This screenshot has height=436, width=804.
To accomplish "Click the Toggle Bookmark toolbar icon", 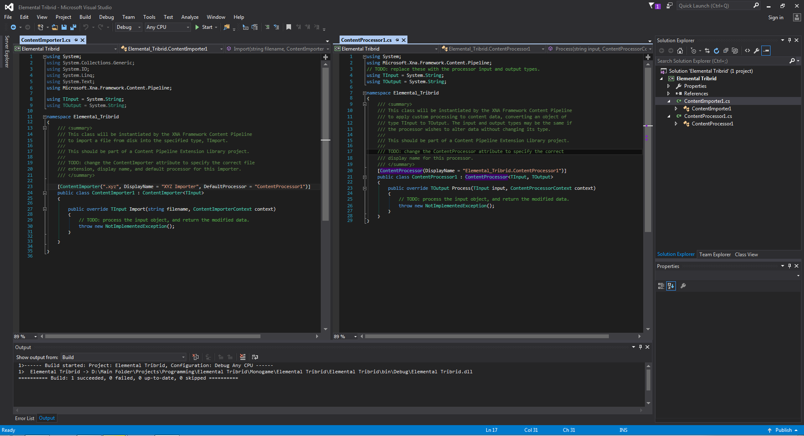I will coord(289,27).
